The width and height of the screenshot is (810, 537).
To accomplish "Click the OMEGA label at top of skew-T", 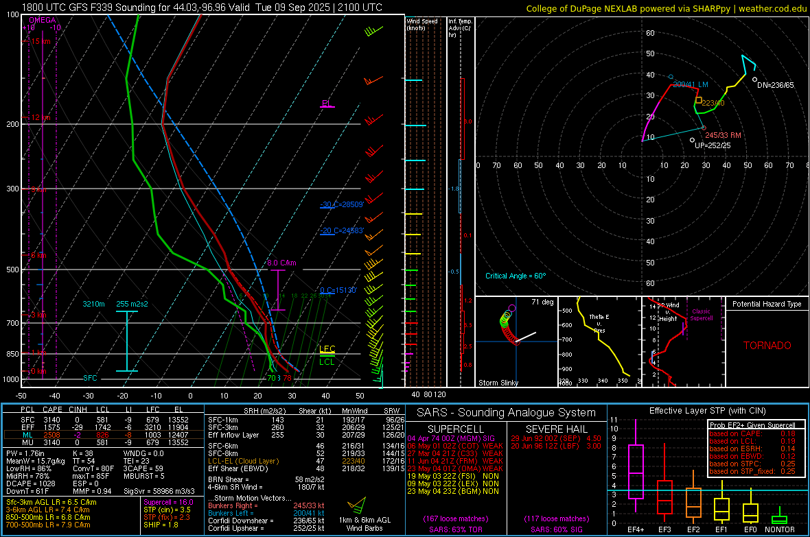I will (x=43, y=20).
